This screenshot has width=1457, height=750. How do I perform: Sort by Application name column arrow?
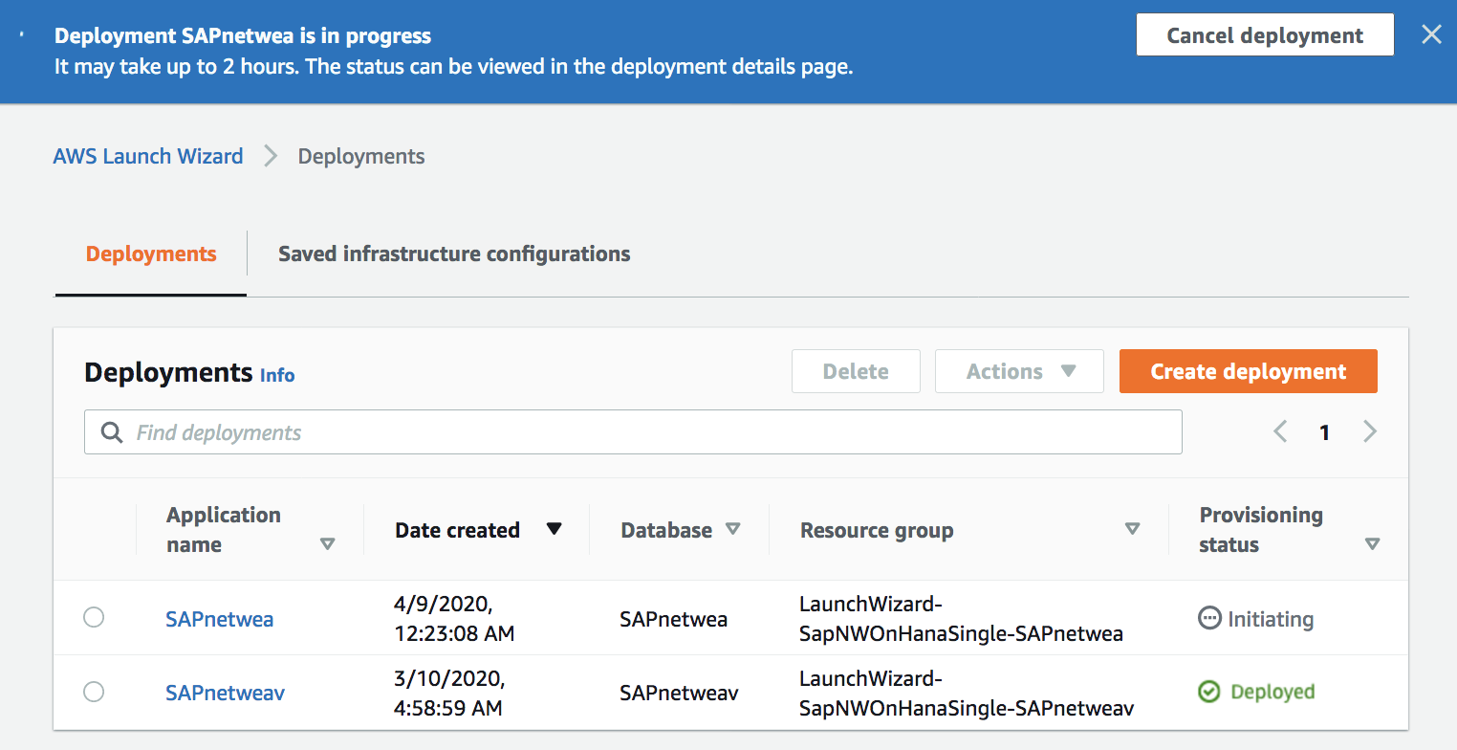(327, 544)
